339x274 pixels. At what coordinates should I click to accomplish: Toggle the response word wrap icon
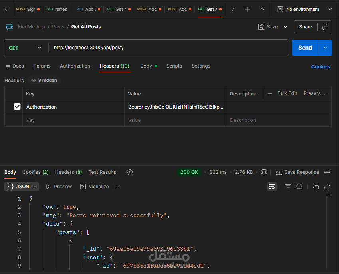tap(272, 187)
